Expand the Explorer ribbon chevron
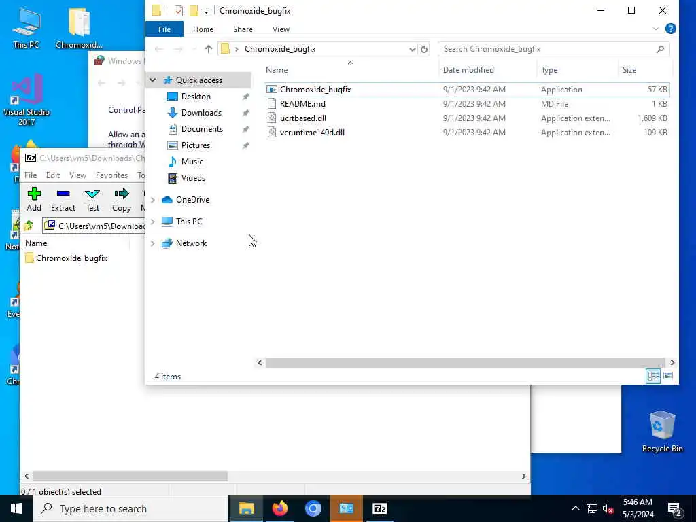This screenshot has width=696, height=522. (x=656, y=29)
